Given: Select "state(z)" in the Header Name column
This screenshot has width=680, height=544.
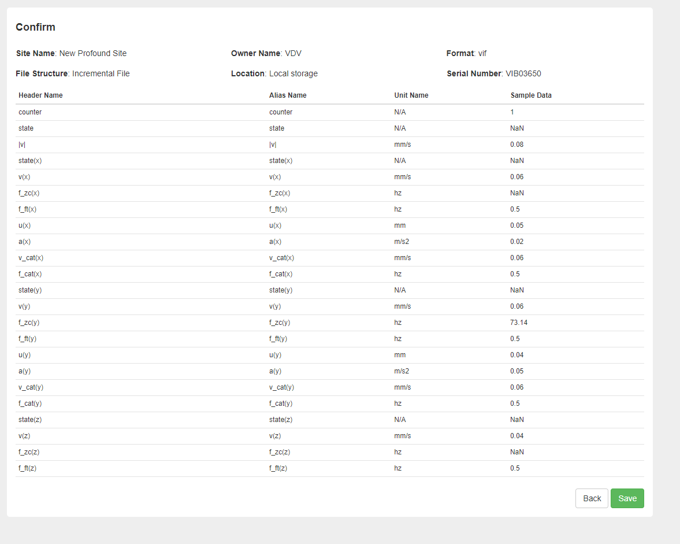Looking at the screenshot, I should click(30, 420).
